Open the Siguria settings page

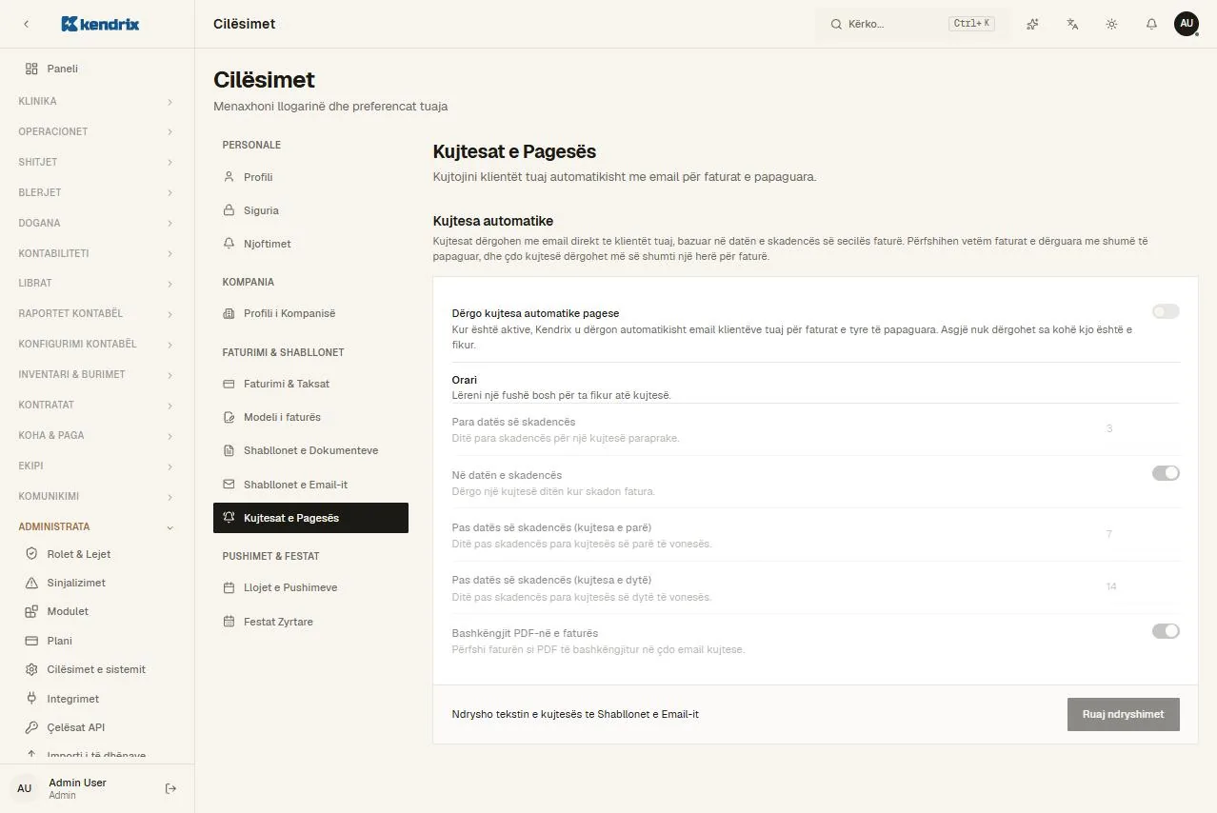(310, 210)
